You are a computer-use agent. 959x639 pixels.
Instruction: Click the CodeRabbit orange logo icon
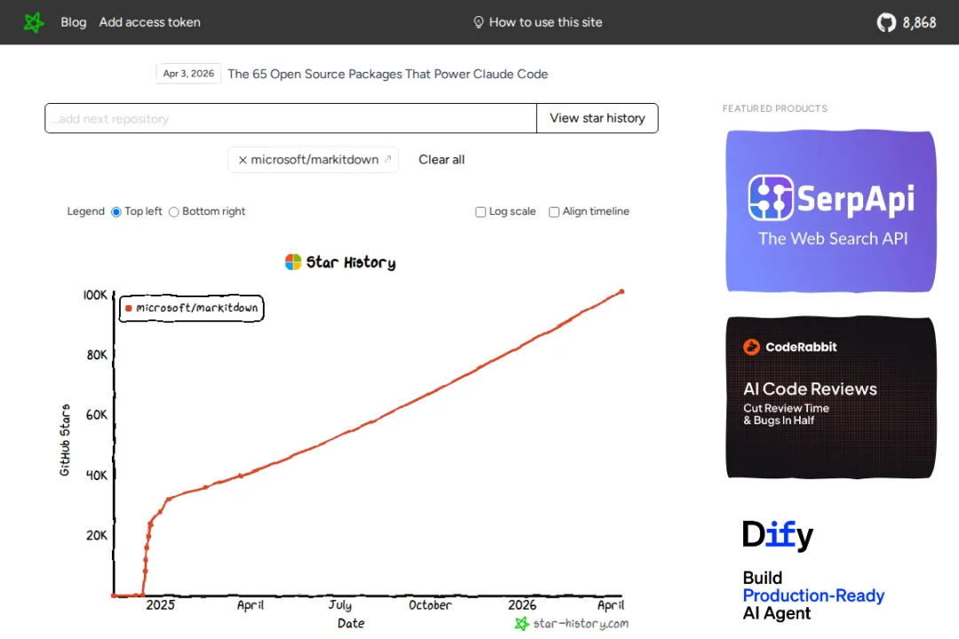pyautogui.click(x=751, y=347)
